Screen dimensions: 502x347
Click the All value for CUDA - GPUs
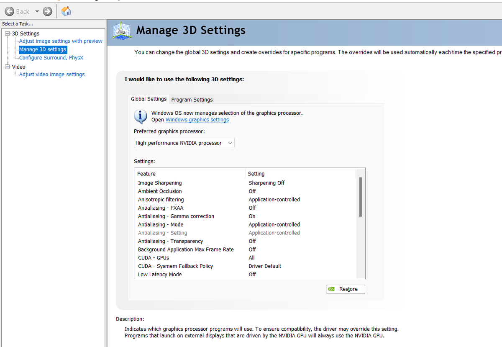[251, 258]
